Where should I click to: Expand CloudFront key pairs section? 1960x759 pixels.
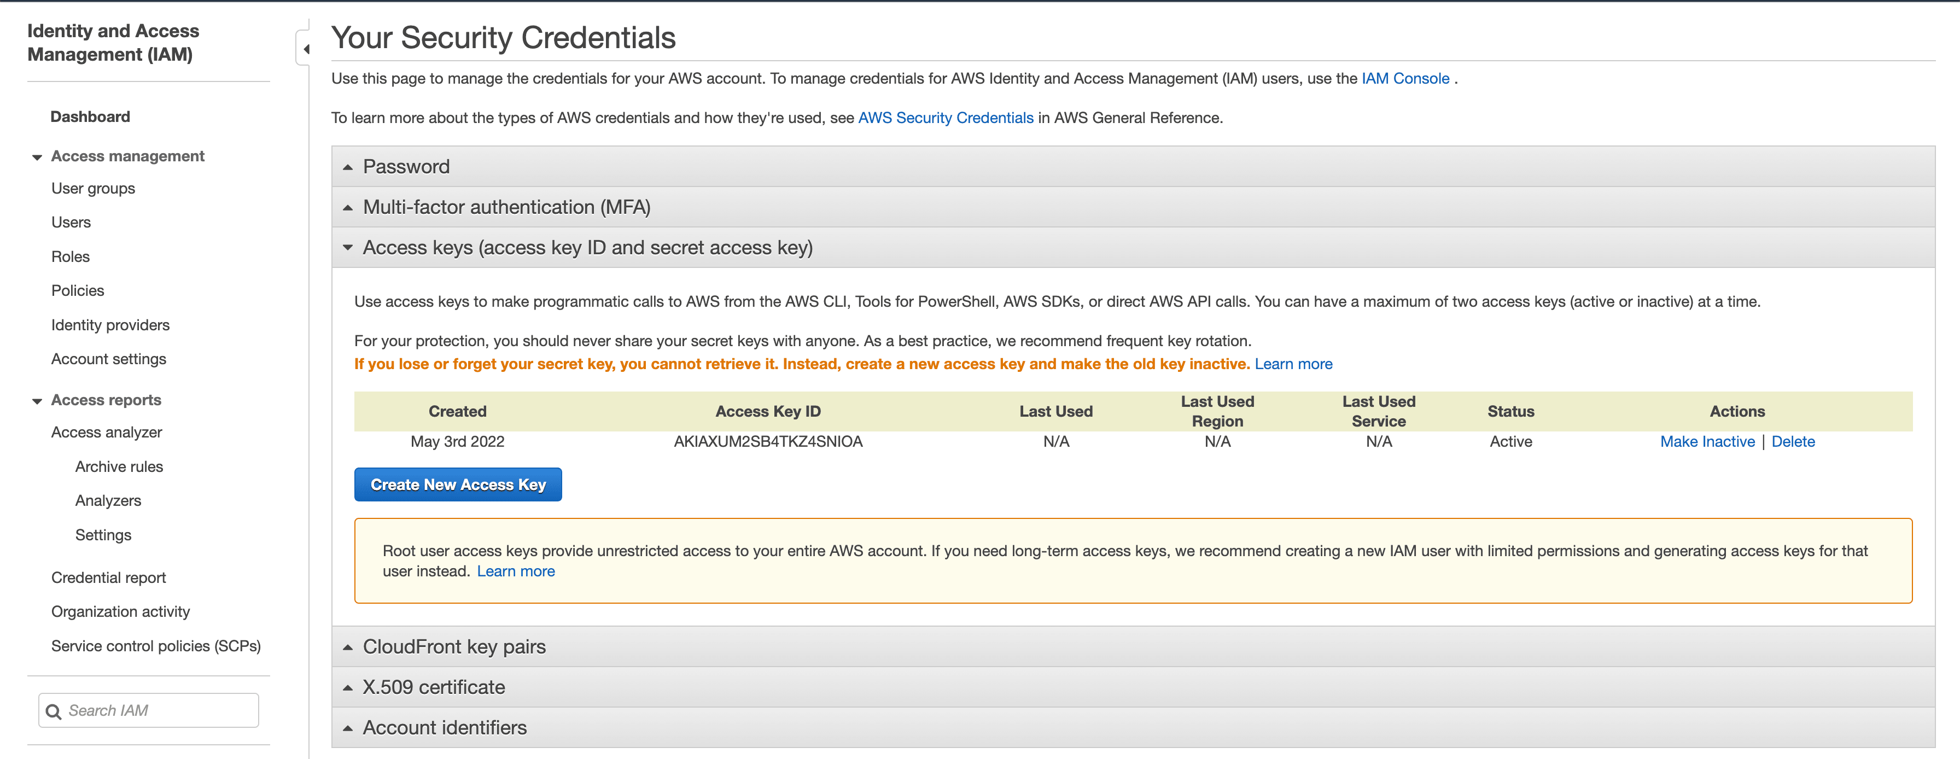(x=453, y=646)
